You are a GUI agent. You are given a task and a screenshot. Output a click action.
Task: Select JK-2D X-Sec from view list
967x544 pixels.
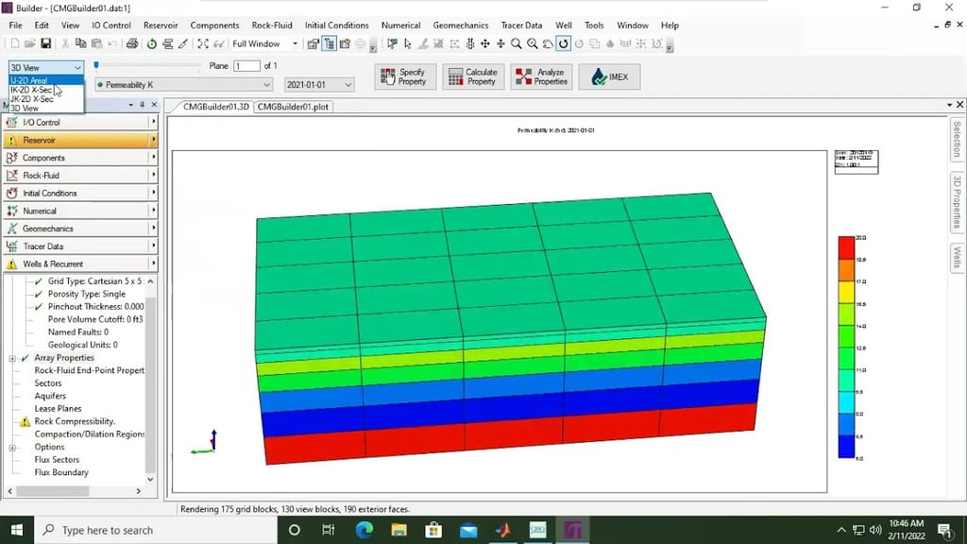tap(45, 98)
